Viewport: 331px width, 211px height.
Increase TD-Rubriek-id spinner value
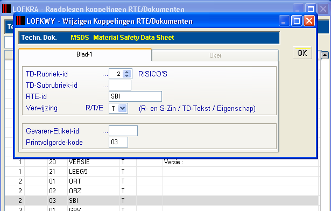click(x=126, y=72)
